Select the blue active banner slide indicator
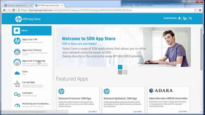Viewport: 205px width, 115px height. tap(120, 67)
